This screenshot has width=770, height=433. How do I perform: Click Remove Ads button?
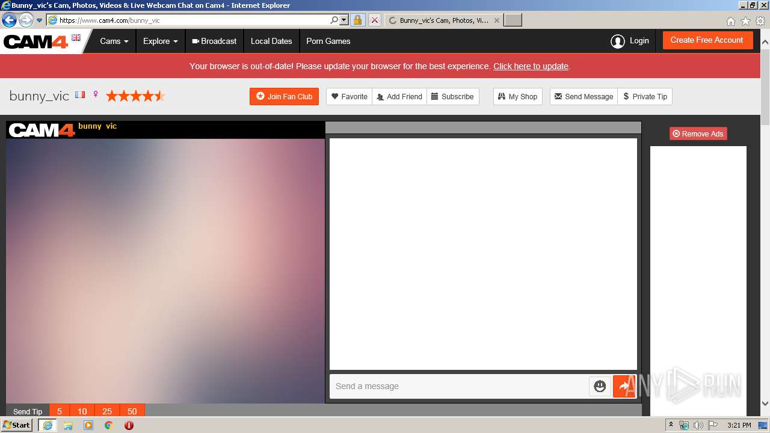coord(698,134)
